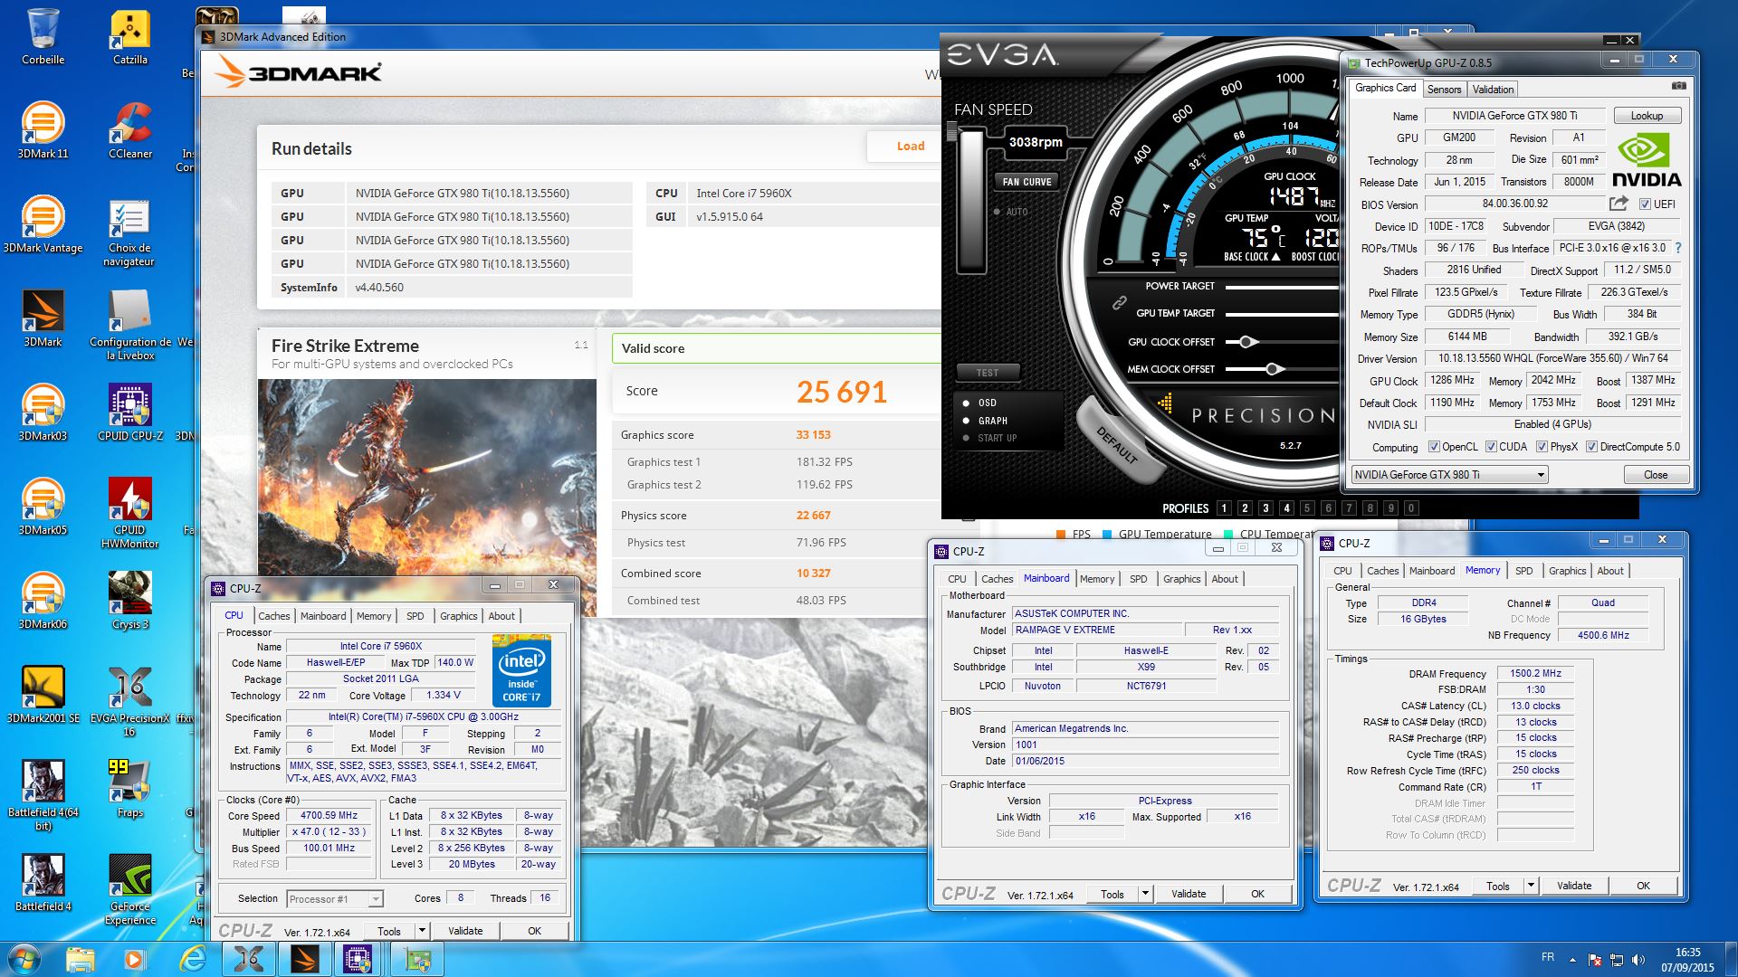Expand hidden system tray icons arrow
Screen dimensions: 1738x977
1572,960
